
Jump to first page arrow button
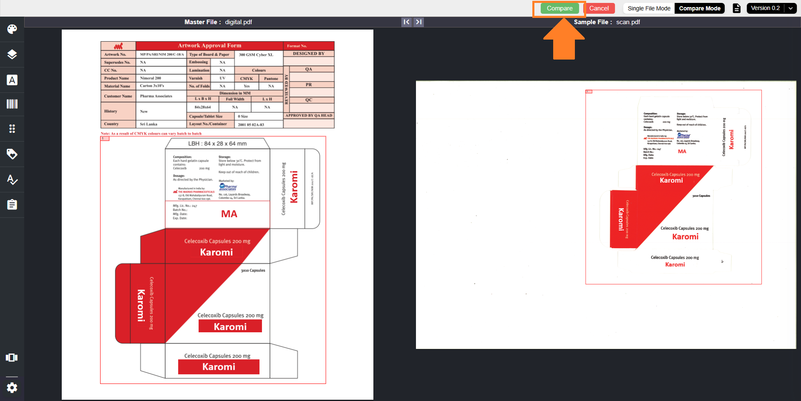click(406, 22)
